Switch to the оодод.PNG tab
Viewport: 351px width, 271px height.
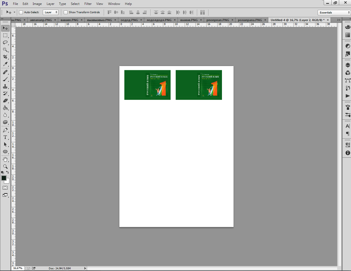pyautogui.click(x=129, y=20)
